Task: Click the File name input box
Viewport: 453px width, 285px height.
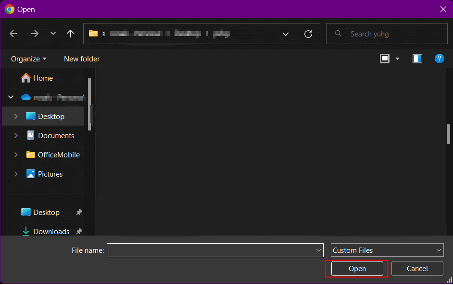Action: point(215,250)
